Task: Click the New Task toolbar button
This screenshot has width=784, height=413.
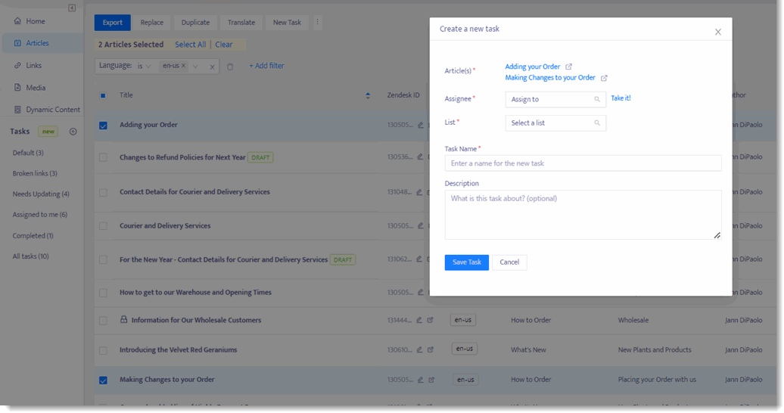Action: (287, 23)
